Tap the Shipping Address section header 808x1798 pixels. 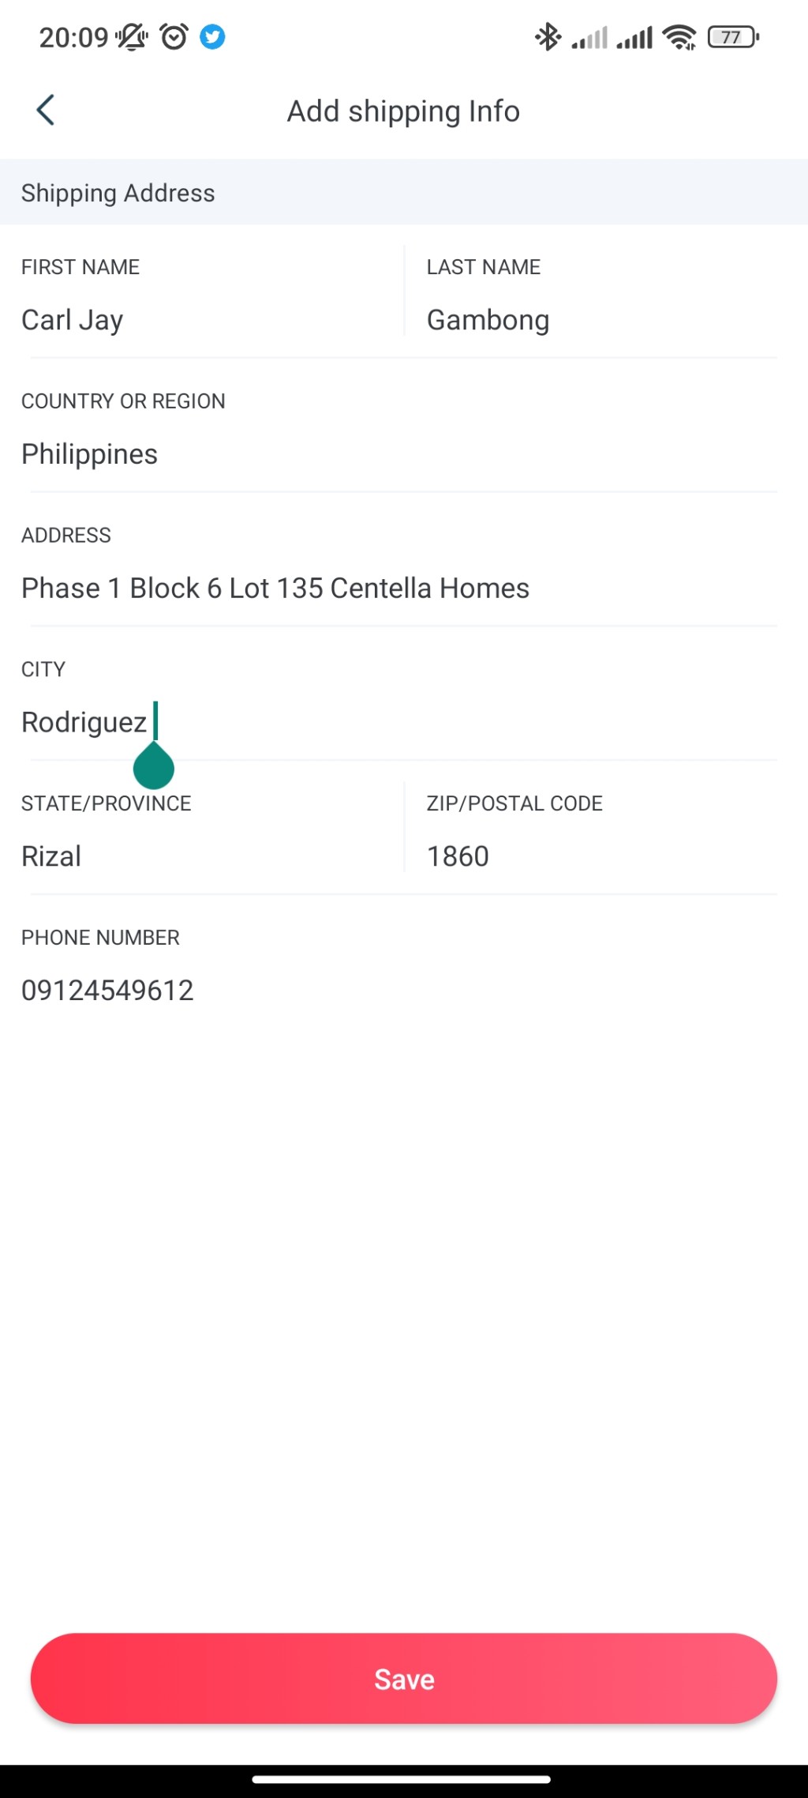click(118, 194)
